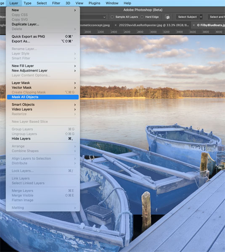
Task: Expand the New Fill Layer submenu
Action: 43,66
